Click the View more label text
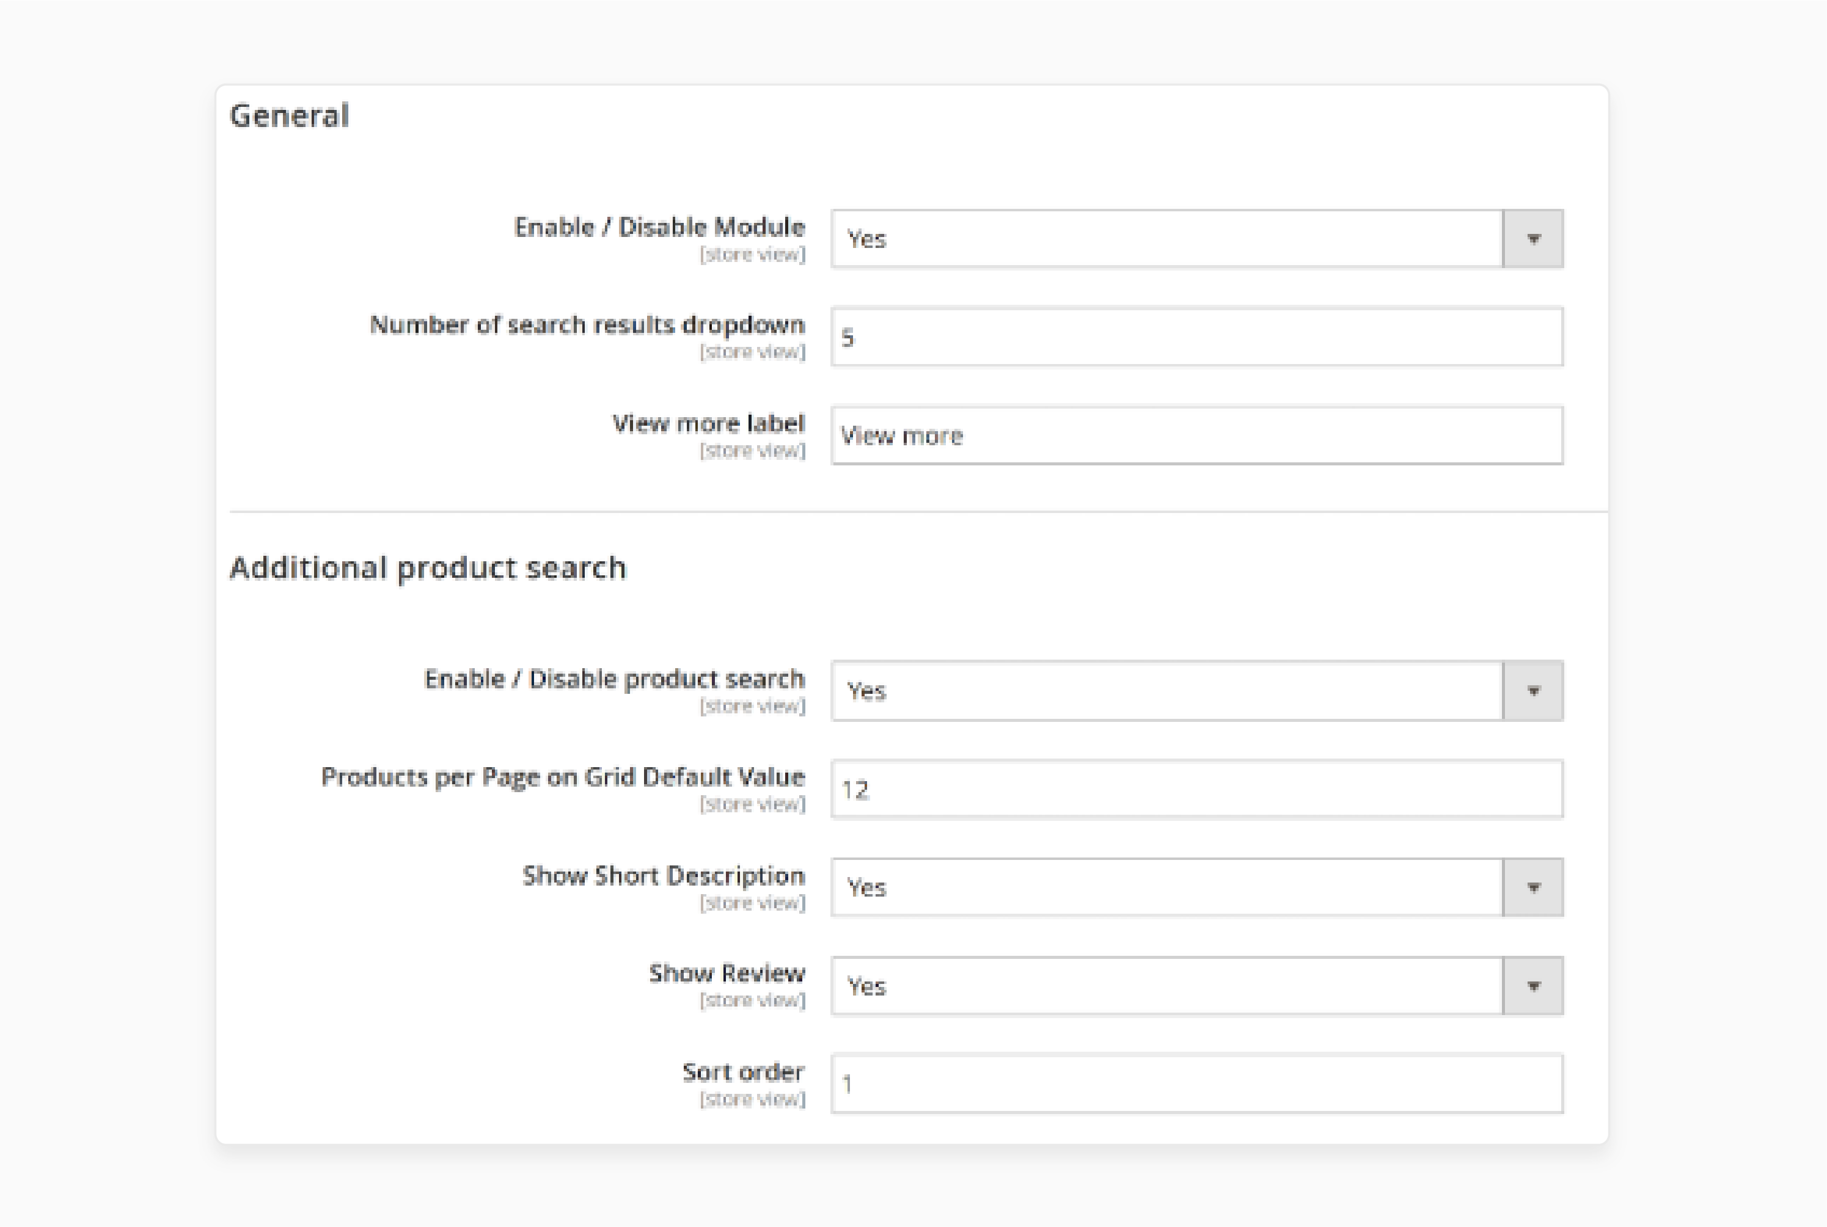Viewport: 1827px width, 1227px height. (x=708, y=423)
